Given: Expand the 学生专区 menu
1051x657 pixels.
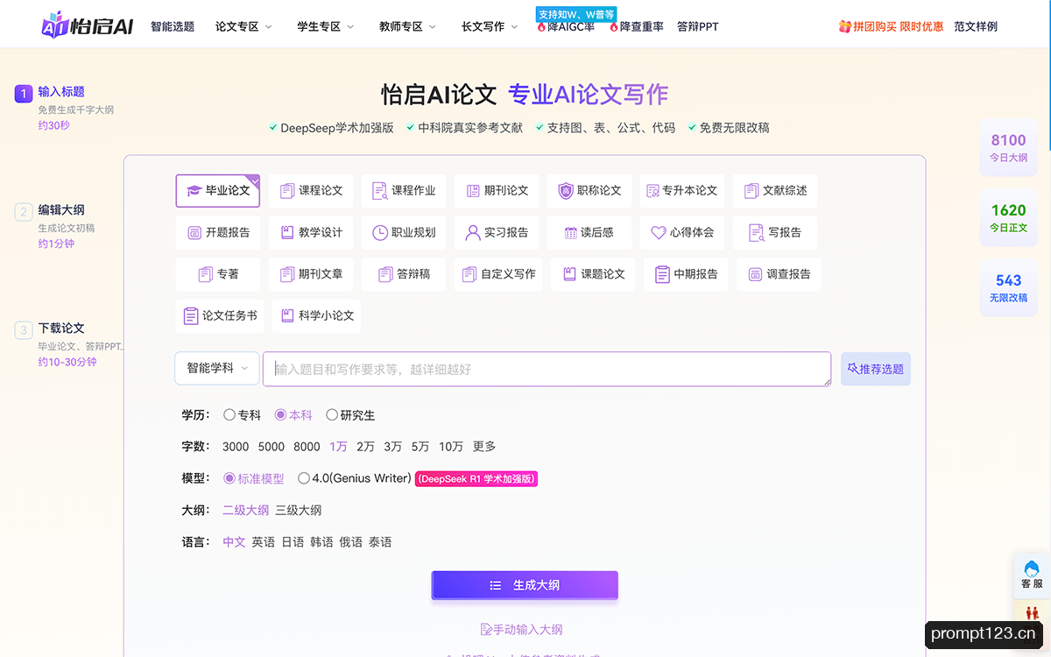Looking at the screenshot, I should point(326,26).
